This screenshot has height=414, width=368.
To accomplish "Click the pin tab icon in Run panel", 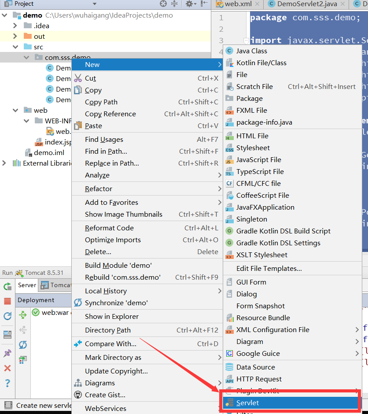I will 7,353.
